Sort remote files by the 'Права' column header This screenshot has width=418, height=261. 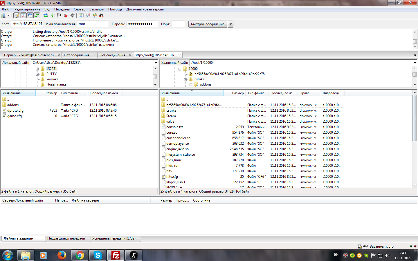309,93
